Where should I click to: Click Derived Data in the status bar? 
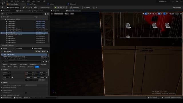point(152,98)
